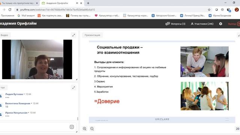This screenshot has width=240, height=135.
Task: Open the Вопросы (3) questions panel
Action: pyautogui.click(x=175, y=24)
